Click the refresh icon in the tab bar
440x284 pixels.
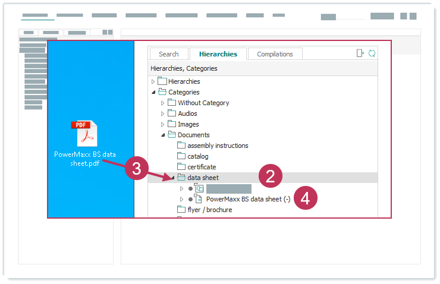(x=372, y=53)
